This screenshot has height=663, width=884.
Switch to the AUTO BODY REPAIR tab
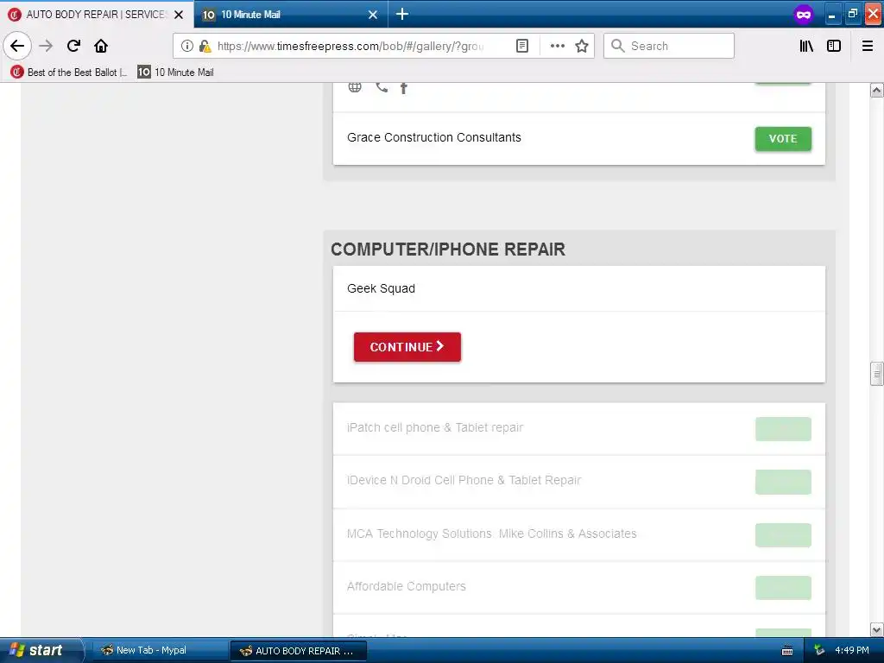click(96, 14)
